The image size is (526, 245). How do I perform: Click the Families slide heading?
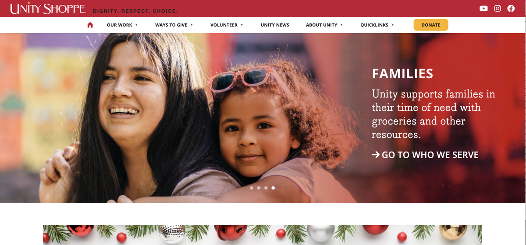(x=402, y=73)
